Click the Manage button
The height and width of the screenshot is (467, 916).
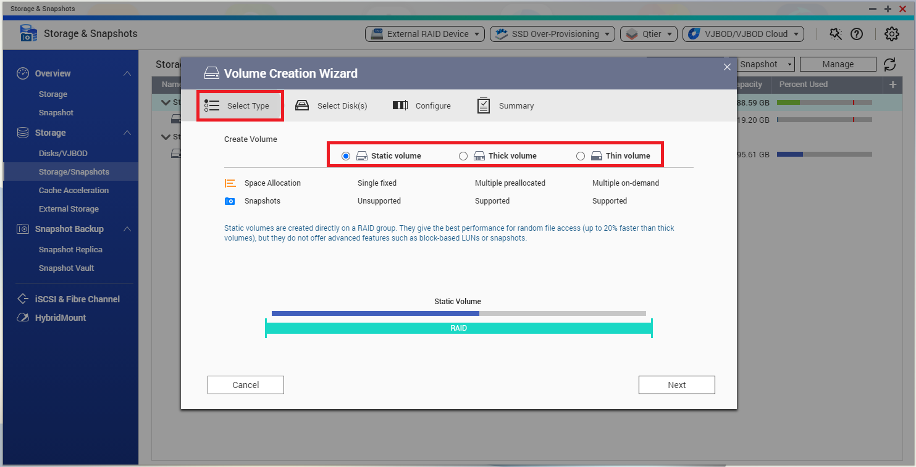838,64
